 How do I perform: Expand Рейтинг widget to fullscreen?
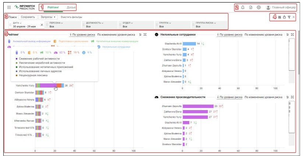(145, 35)
